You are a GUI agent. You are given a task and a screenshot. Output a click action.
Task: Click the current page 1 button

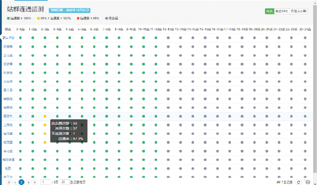[x=21, y=182]
